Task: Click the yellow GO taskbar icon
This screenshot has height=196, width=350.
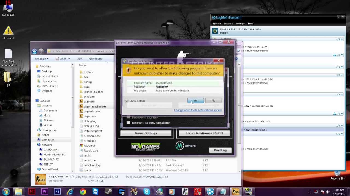Action: 235,191
